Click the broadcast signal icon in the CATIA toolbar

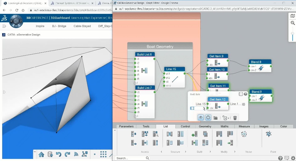point(76,154)
